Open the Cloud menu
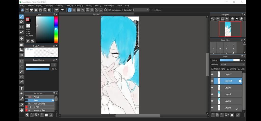This screenshot has width=261, height=121. pyautogui.click(x=120, y=6)
